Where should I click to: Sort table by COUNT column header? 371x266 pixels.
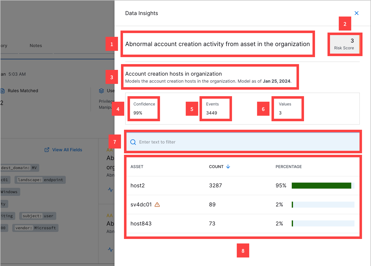point(216,167)
